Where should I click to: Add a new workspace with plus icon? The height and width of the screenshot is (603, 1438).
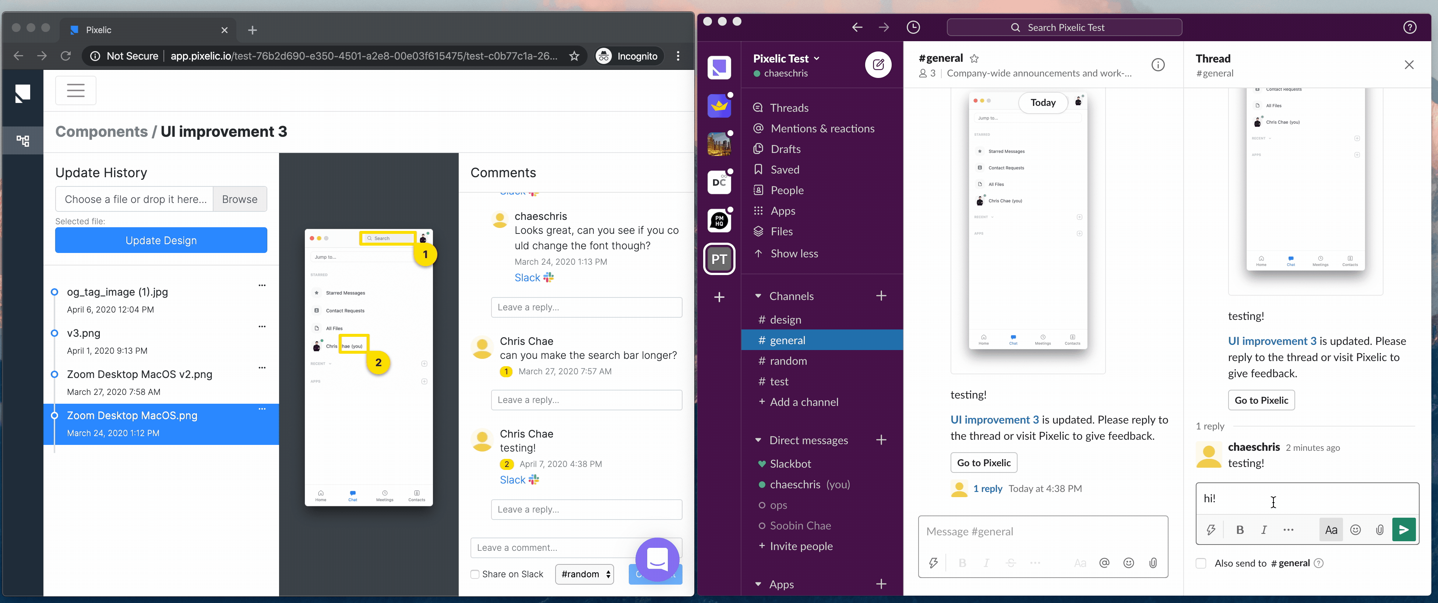[x=719, y=297]
